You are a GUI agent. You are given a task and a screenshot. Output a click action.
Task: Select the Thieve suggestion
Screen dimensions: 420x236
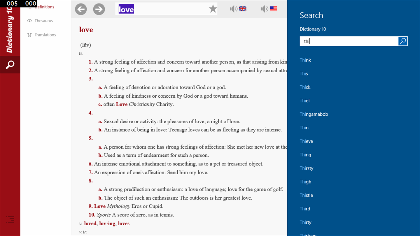(x=306, y=141)
